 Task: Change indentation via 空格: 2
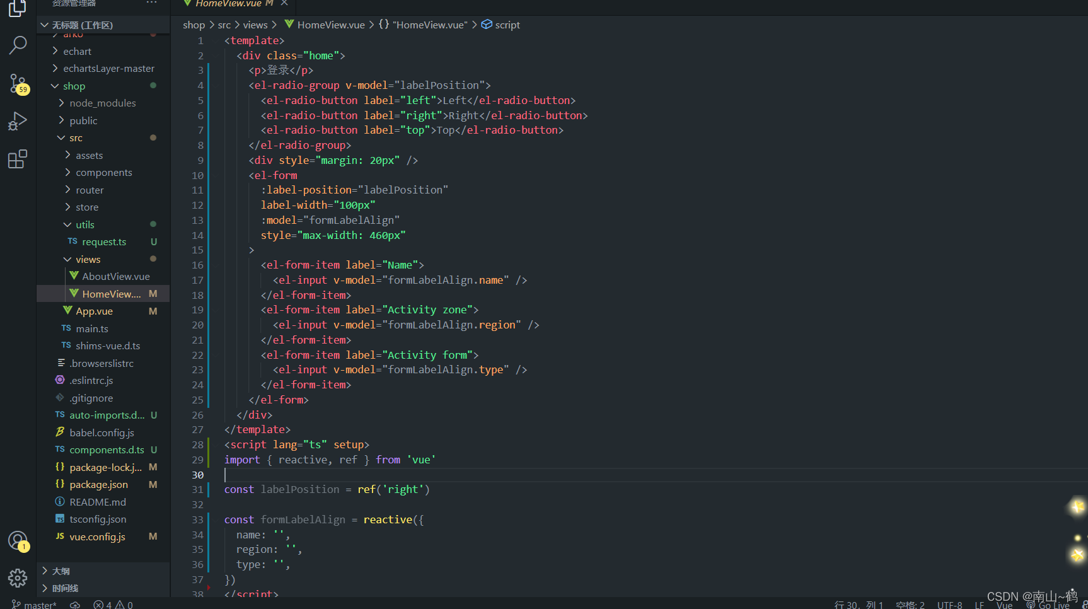pos(910,605)
